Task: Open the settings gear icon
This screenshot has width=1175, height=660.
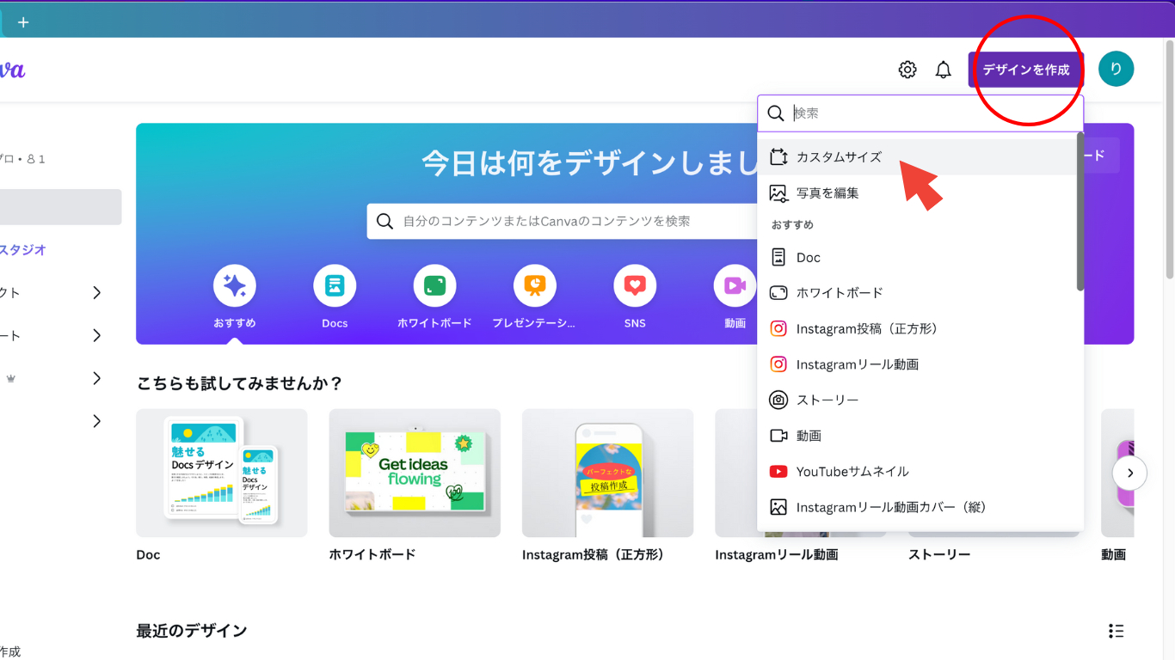Action: coord(907,70)
